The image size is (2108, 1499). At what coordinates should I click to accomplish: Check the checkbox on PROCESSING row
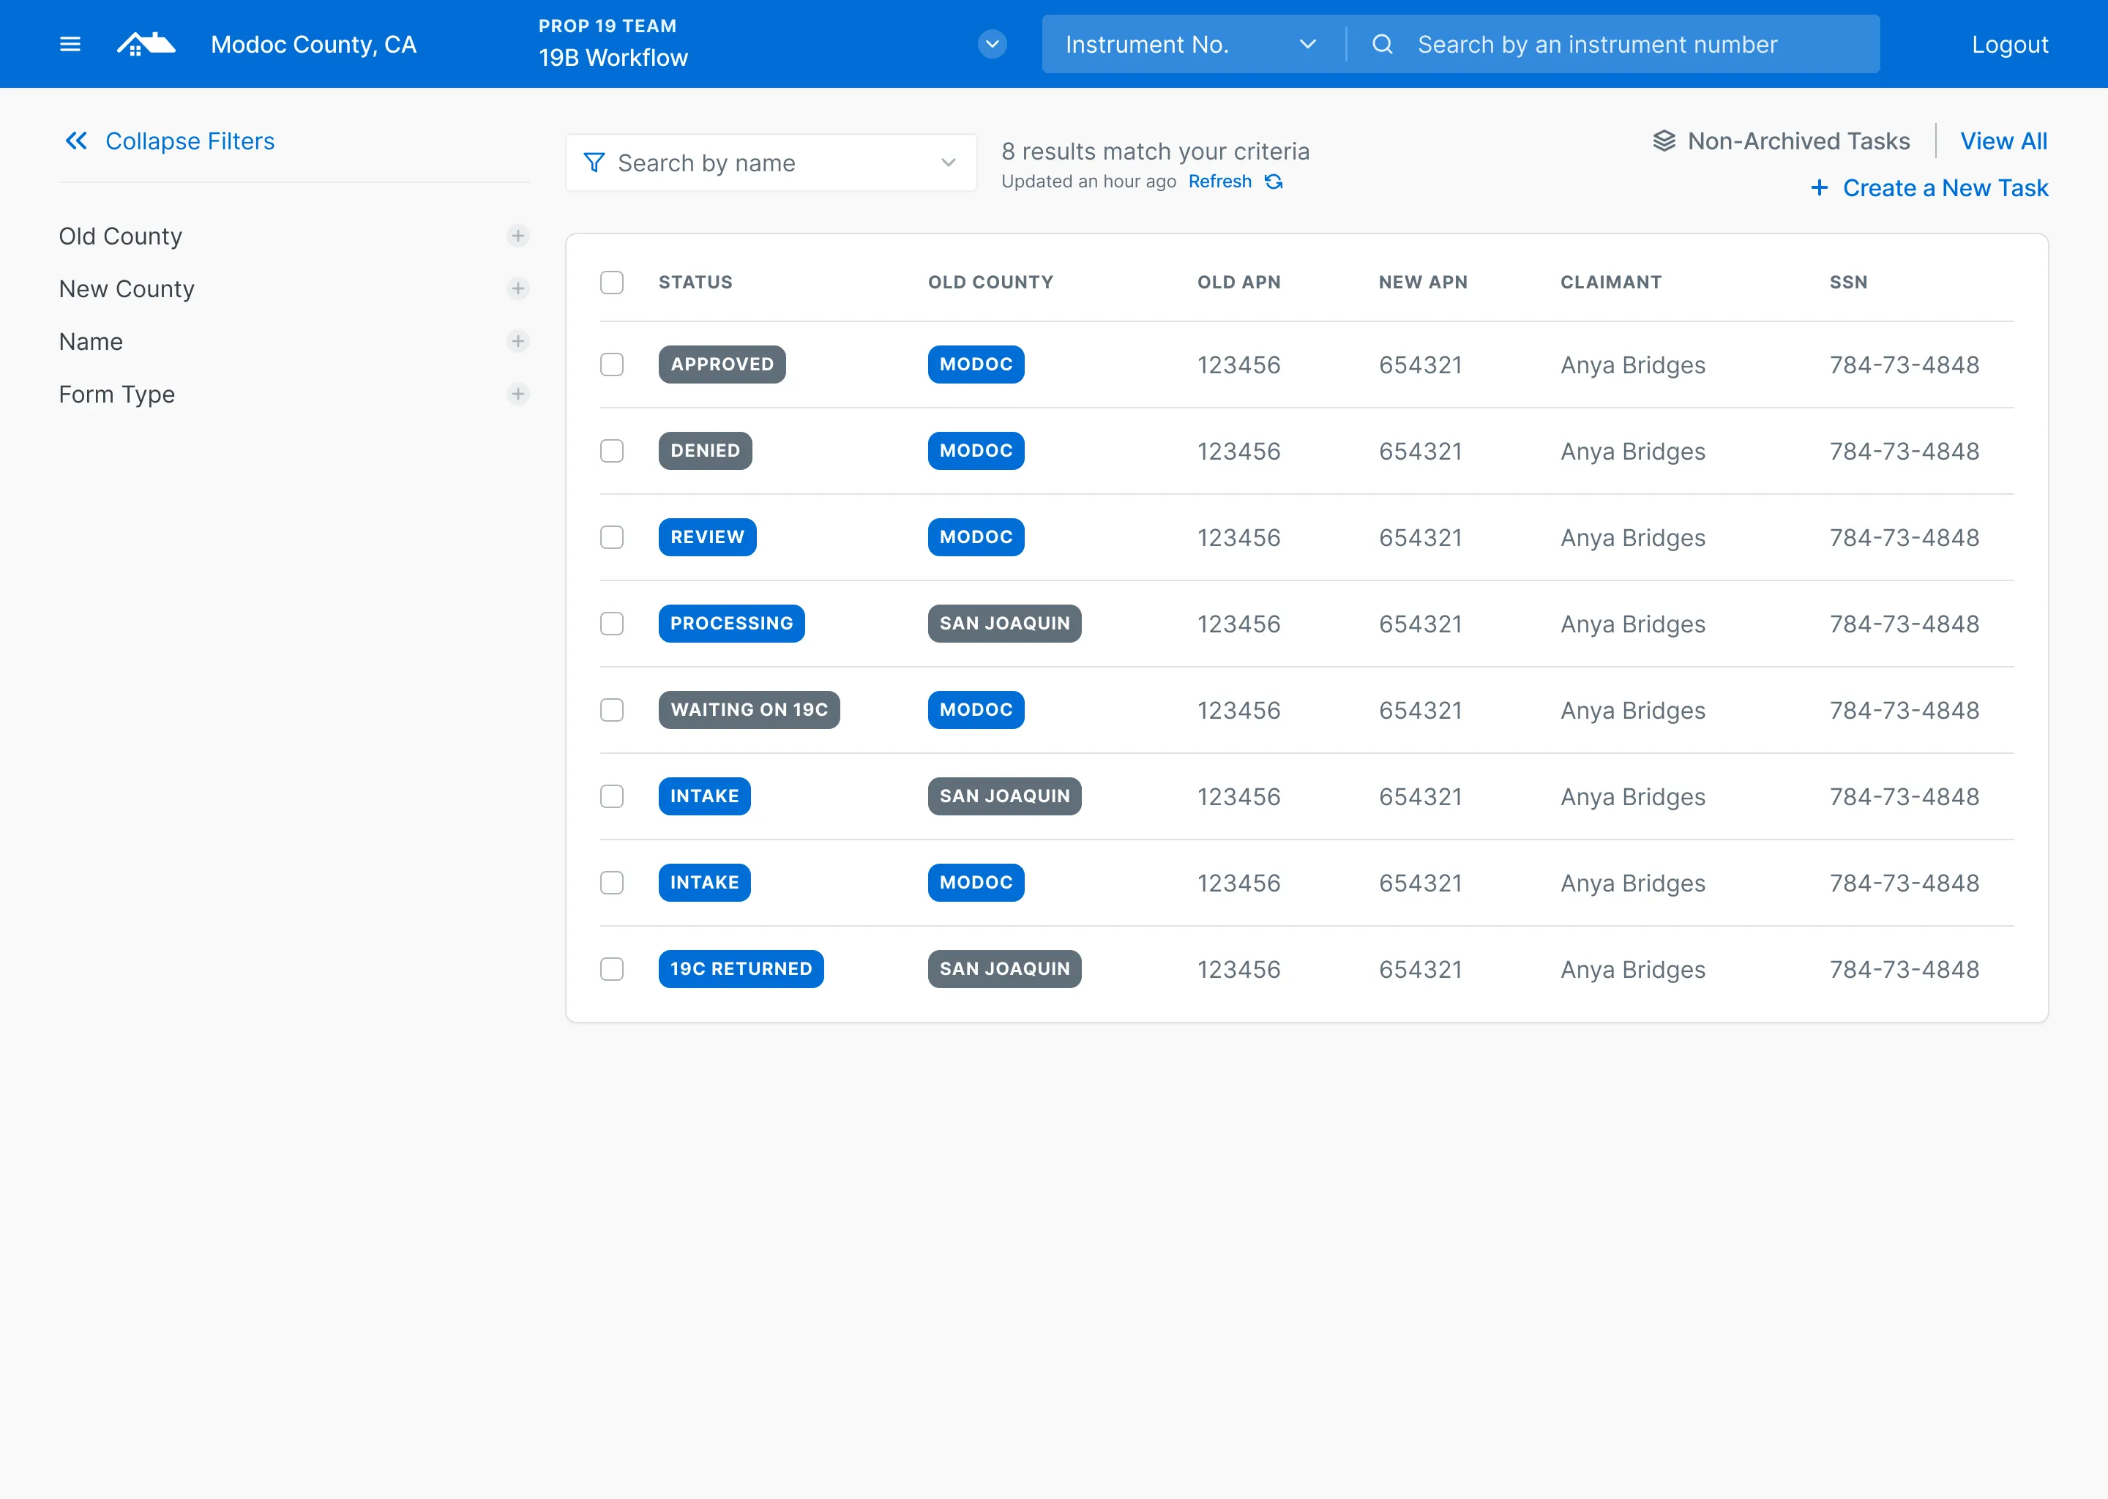613,623
